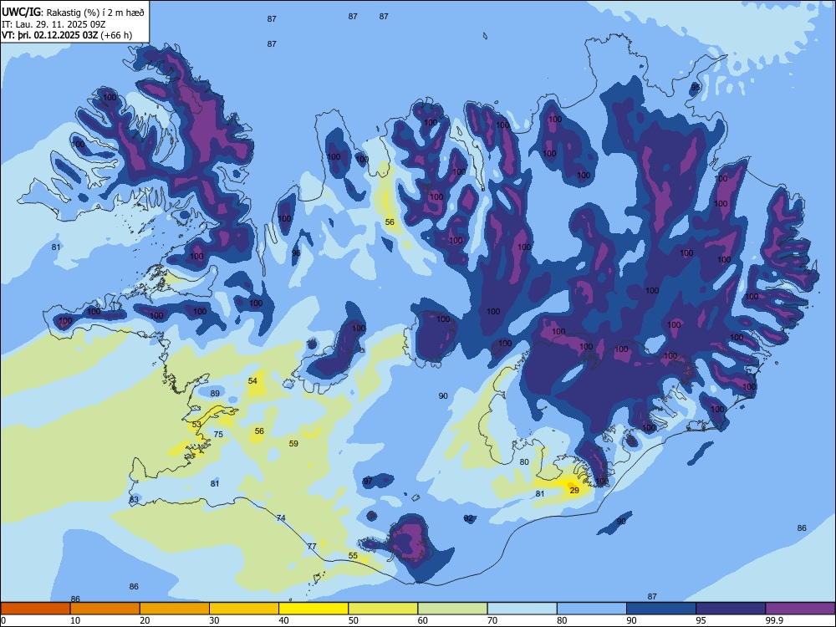Select the purple legend swatch above 99.9%

[x=800, y=609]
